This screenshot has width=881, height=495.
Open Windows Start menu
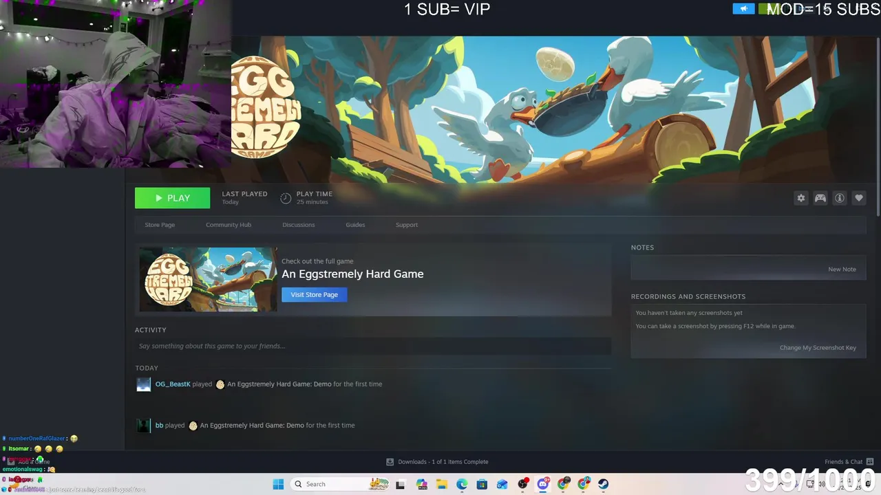pos(278,484)
